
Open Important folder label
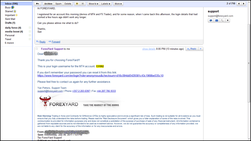point(10,15)
